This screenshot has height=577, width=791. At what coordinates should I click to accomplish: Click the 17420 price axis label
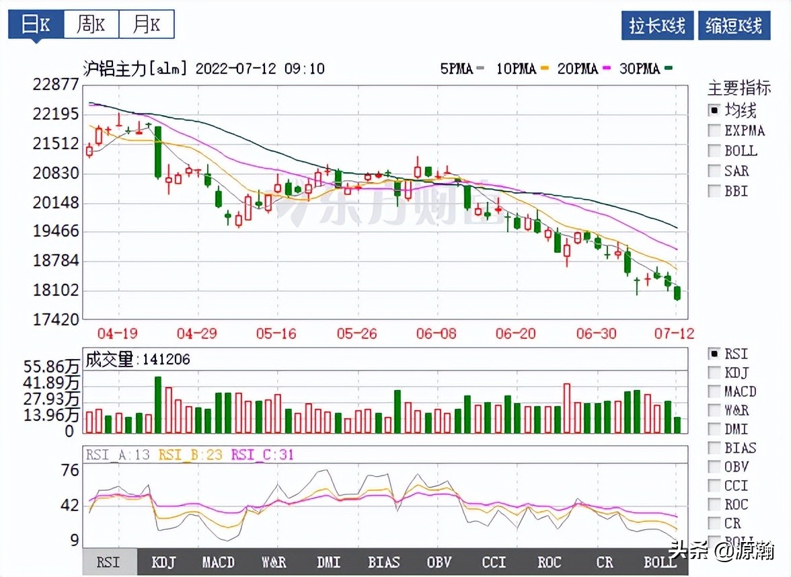(56, 319)
